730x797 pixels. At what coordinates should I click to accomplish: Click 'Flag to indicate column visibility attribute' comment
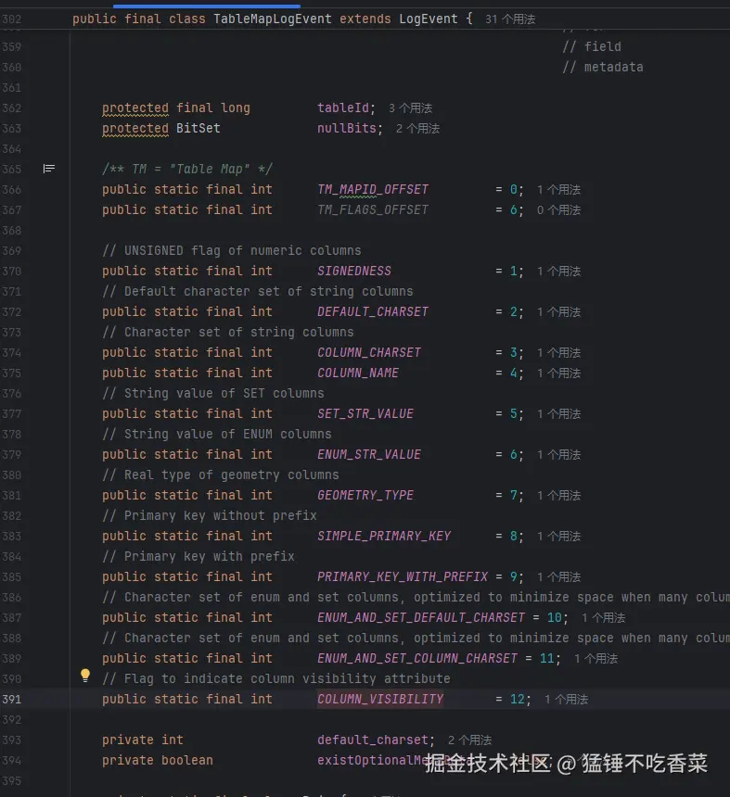(x=276, y=678)
